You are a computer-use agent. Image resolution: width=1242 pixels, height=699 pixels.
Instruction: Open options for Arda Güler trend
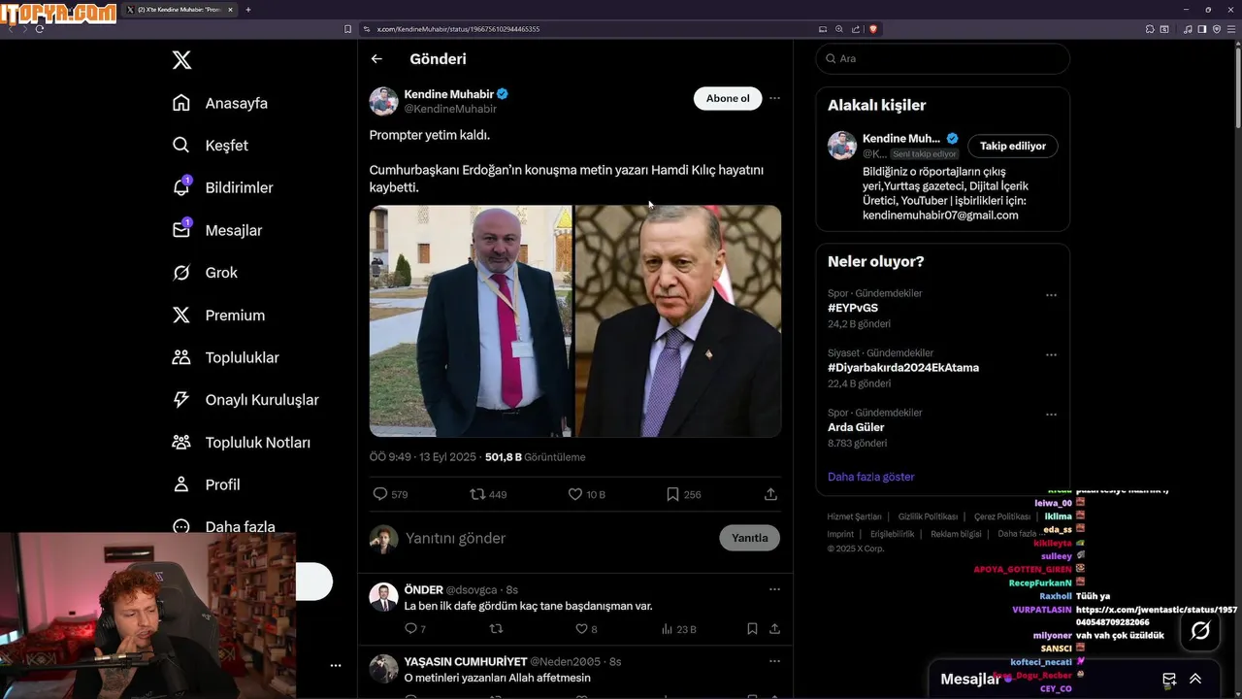(1051, 415)
